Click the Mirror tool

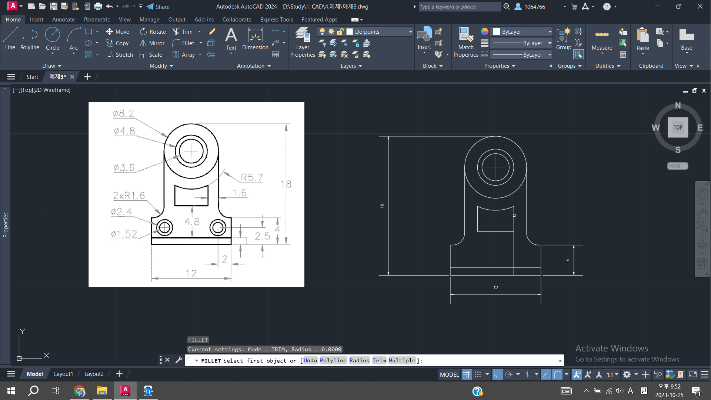coord(152,43)
